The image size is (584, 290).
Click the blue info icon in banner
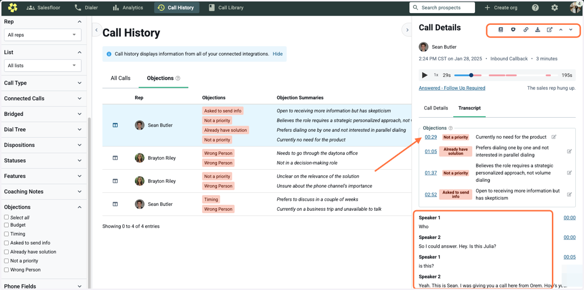coord(109,54)
